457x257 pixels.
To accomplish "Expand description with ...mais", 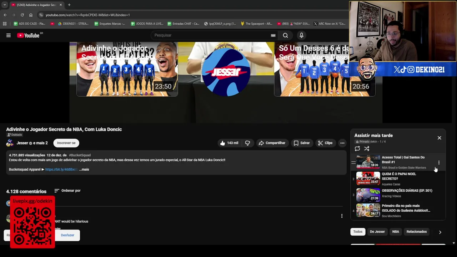I will [x=84, y=170].
